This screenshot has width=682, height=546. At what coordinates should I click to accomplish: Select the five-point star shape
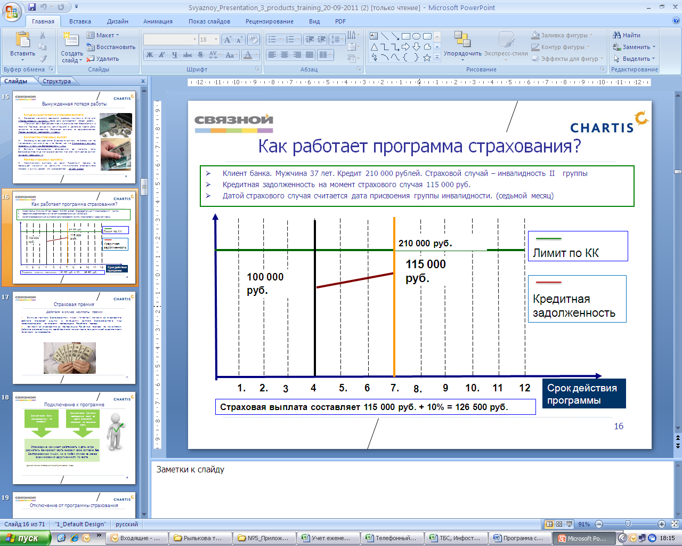[x=427, y=58]
